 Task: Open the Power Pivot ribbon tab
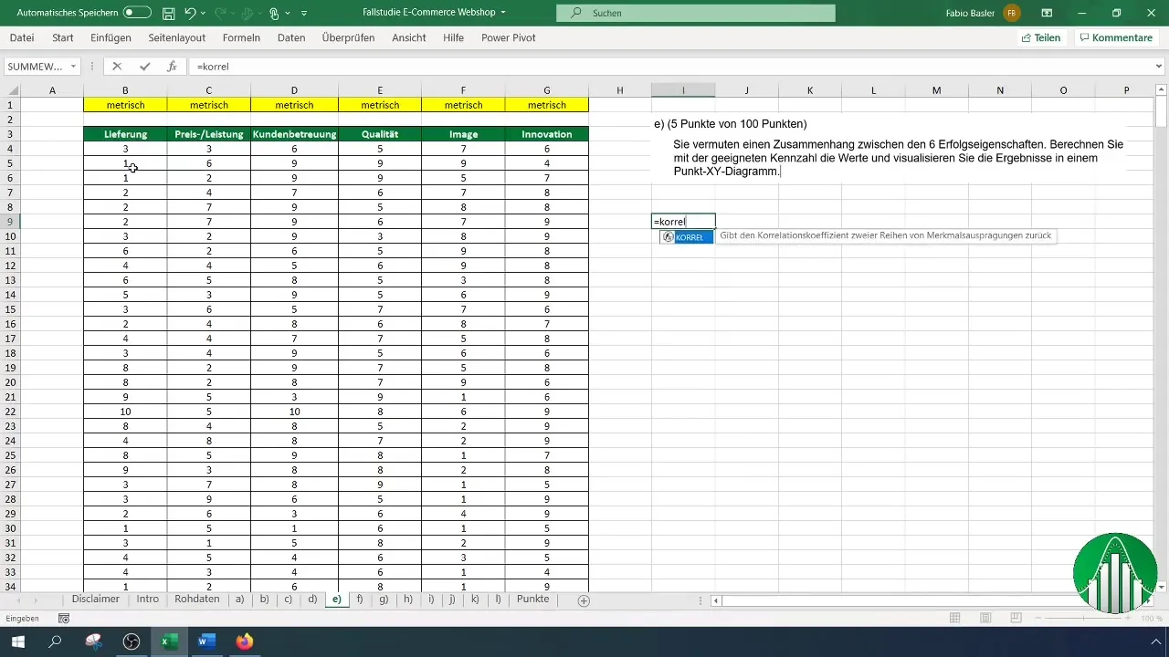tap(509, 38)
